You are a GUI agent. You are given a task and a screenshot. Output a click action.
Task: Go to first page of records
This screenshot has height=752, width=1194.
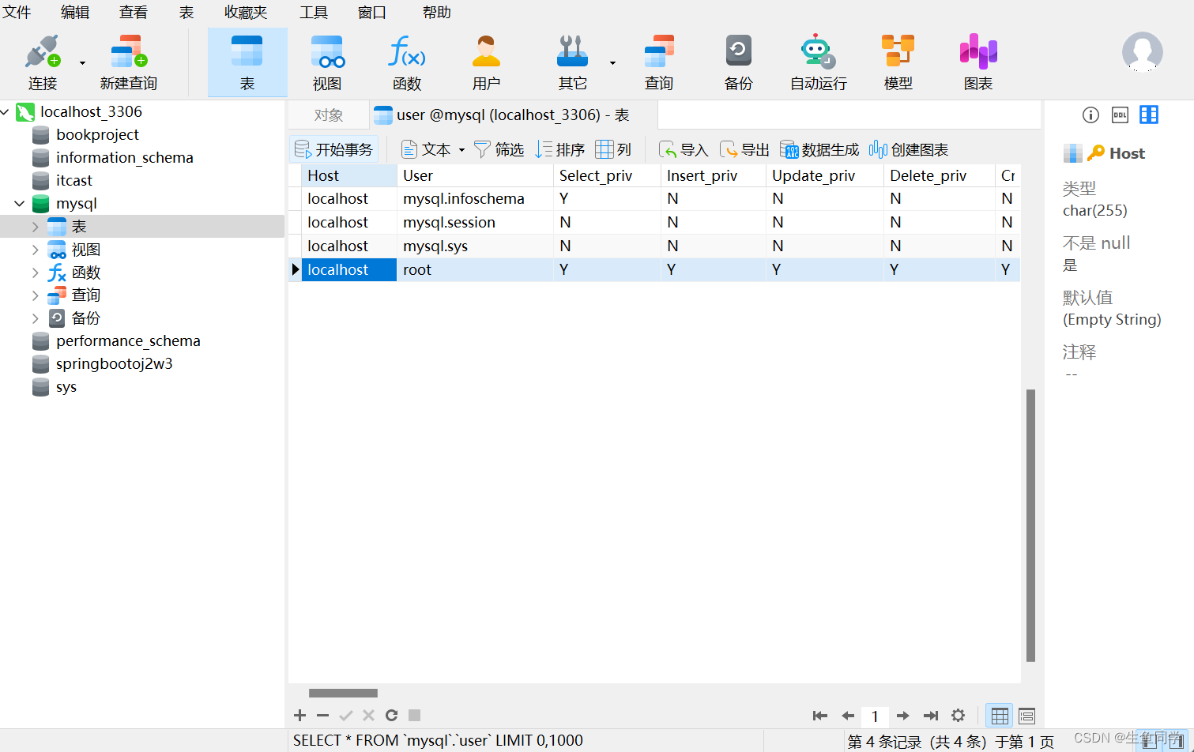tap(820, 716)
